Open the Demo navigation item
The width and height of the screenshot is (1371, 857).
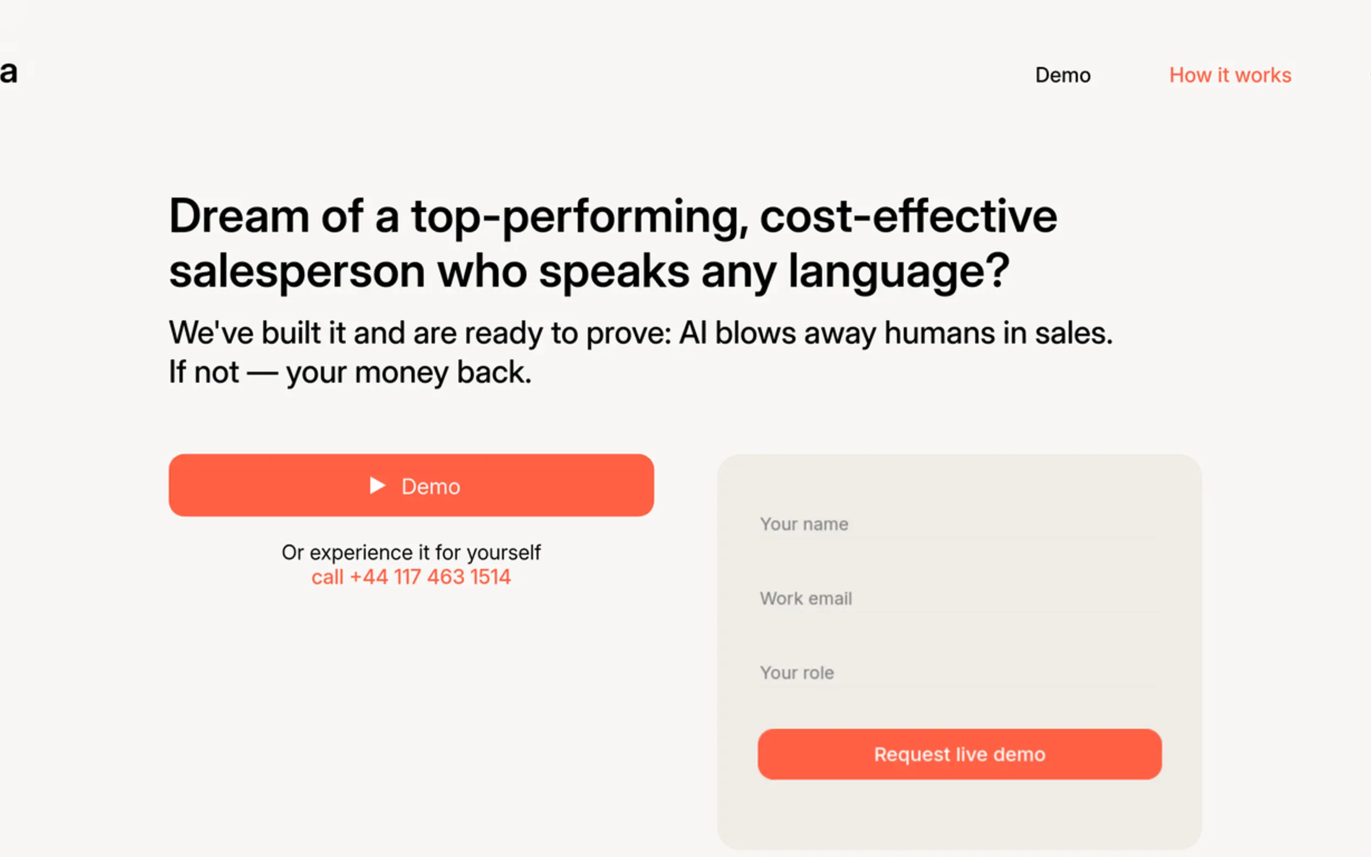[x=1063, y=76]
